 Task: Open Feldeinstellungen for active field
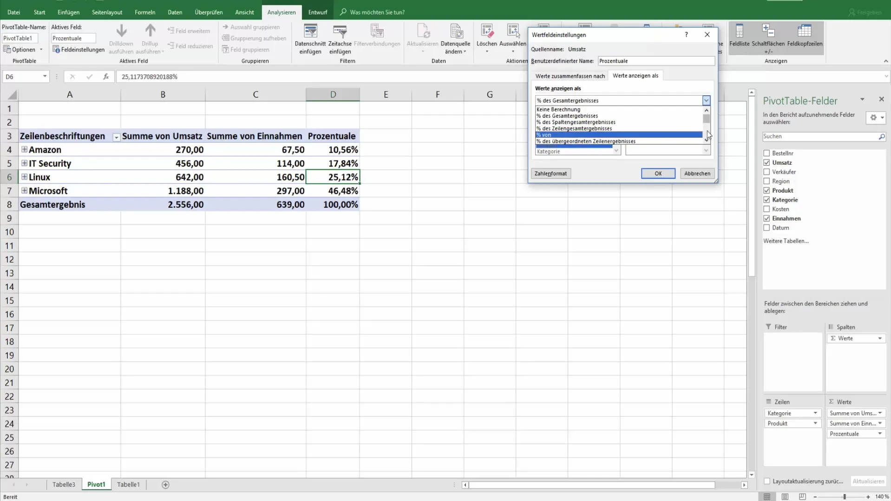(x=79, y=50)
